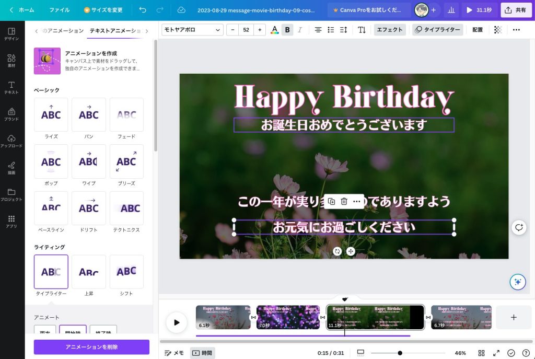This screenshot has width=535, height=359.
Task: Open the grid view icon
Action: [481, 353]
